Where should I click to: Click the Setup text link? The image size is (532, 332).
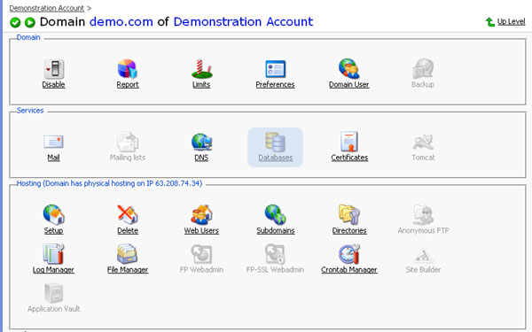coord(53,230)
